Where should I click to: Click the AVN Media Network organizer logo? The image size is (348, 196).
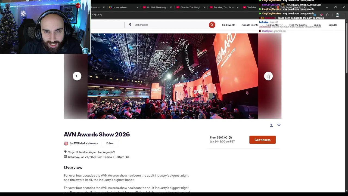(x=66, y=143)
